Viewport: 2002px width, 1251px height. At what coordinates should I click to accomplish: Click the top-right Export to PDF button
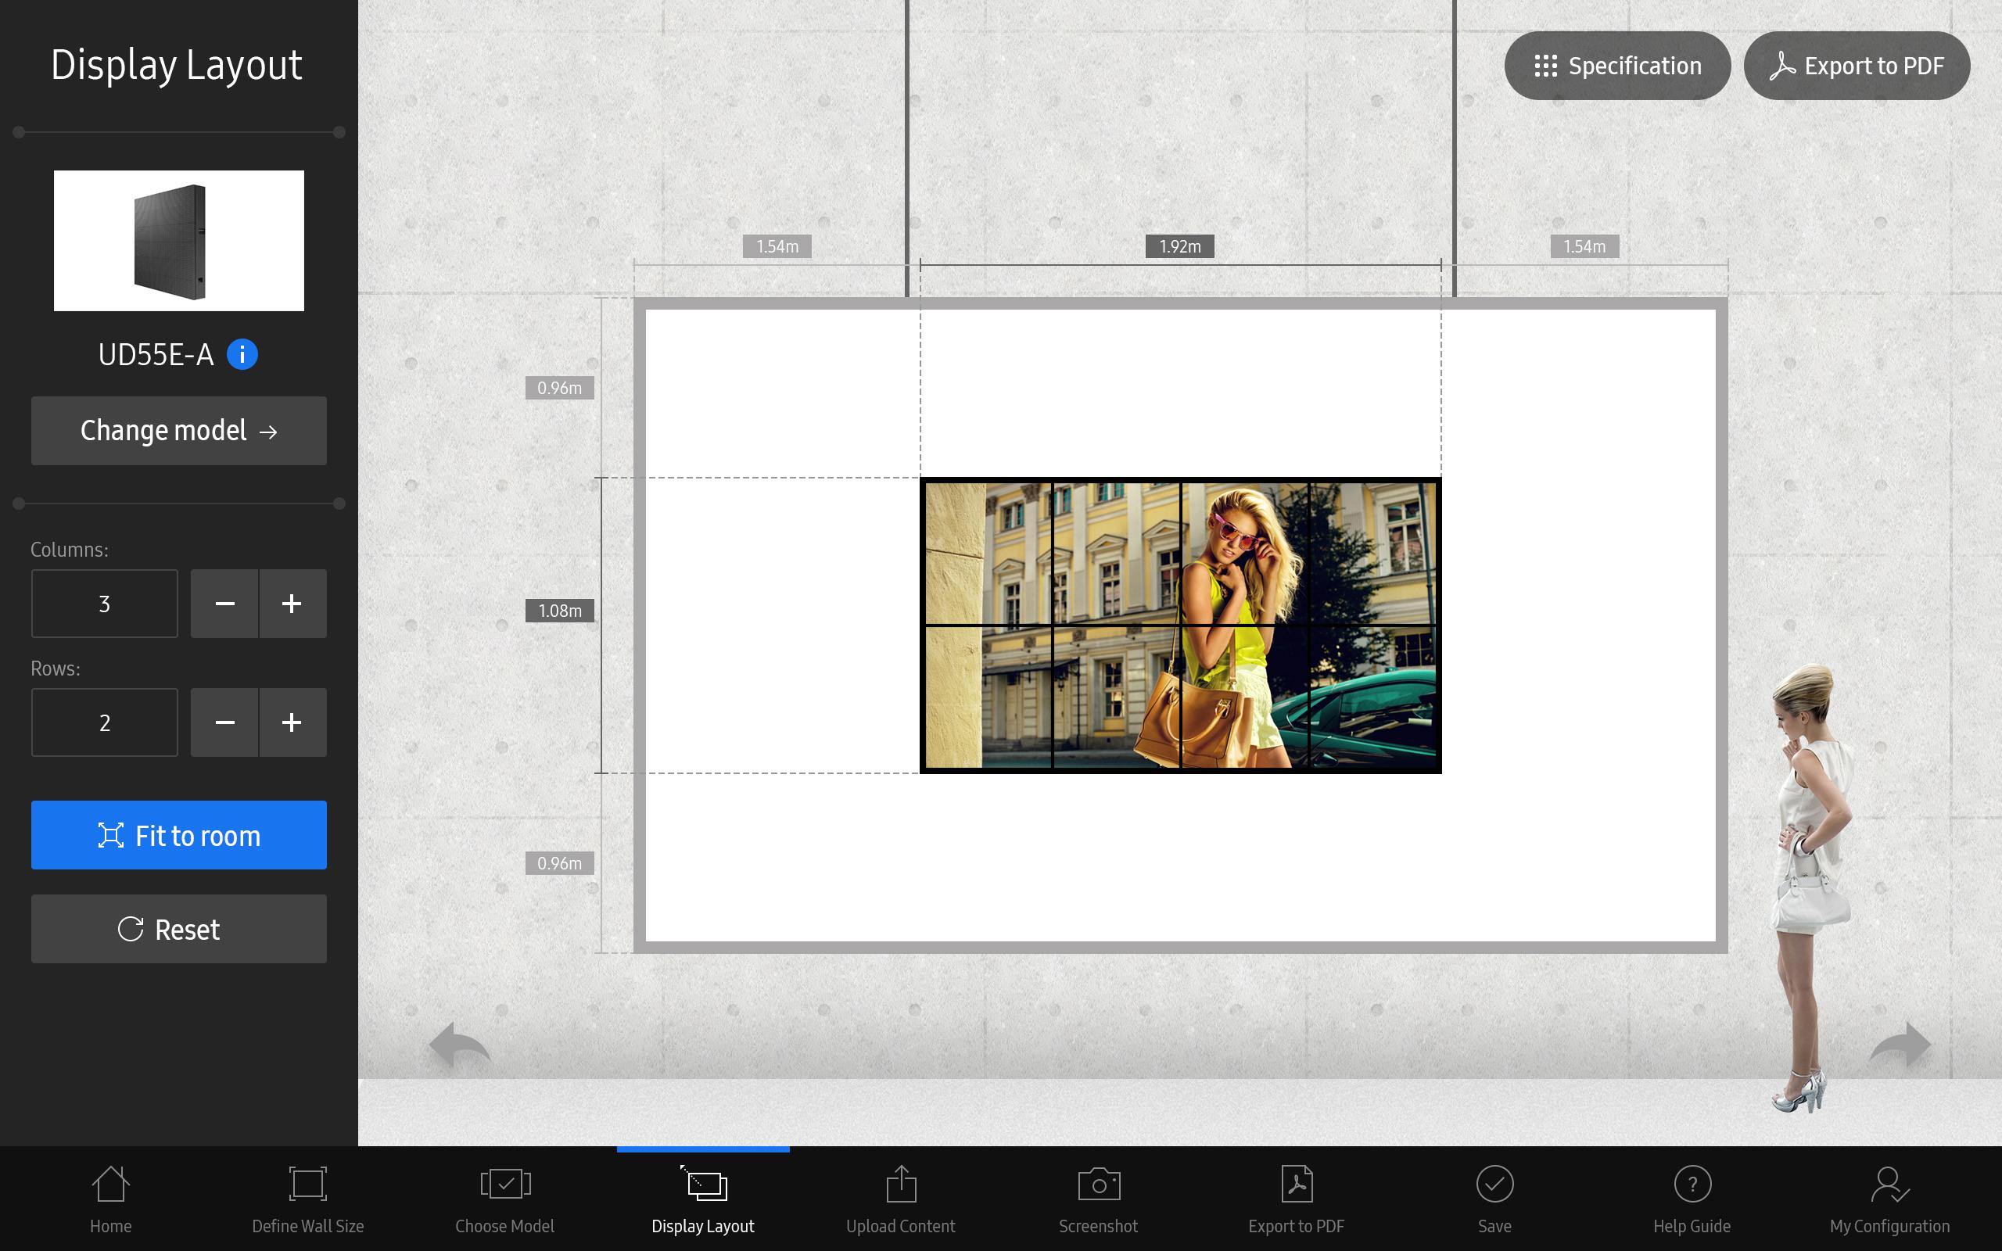click(x=1857, y=66)
